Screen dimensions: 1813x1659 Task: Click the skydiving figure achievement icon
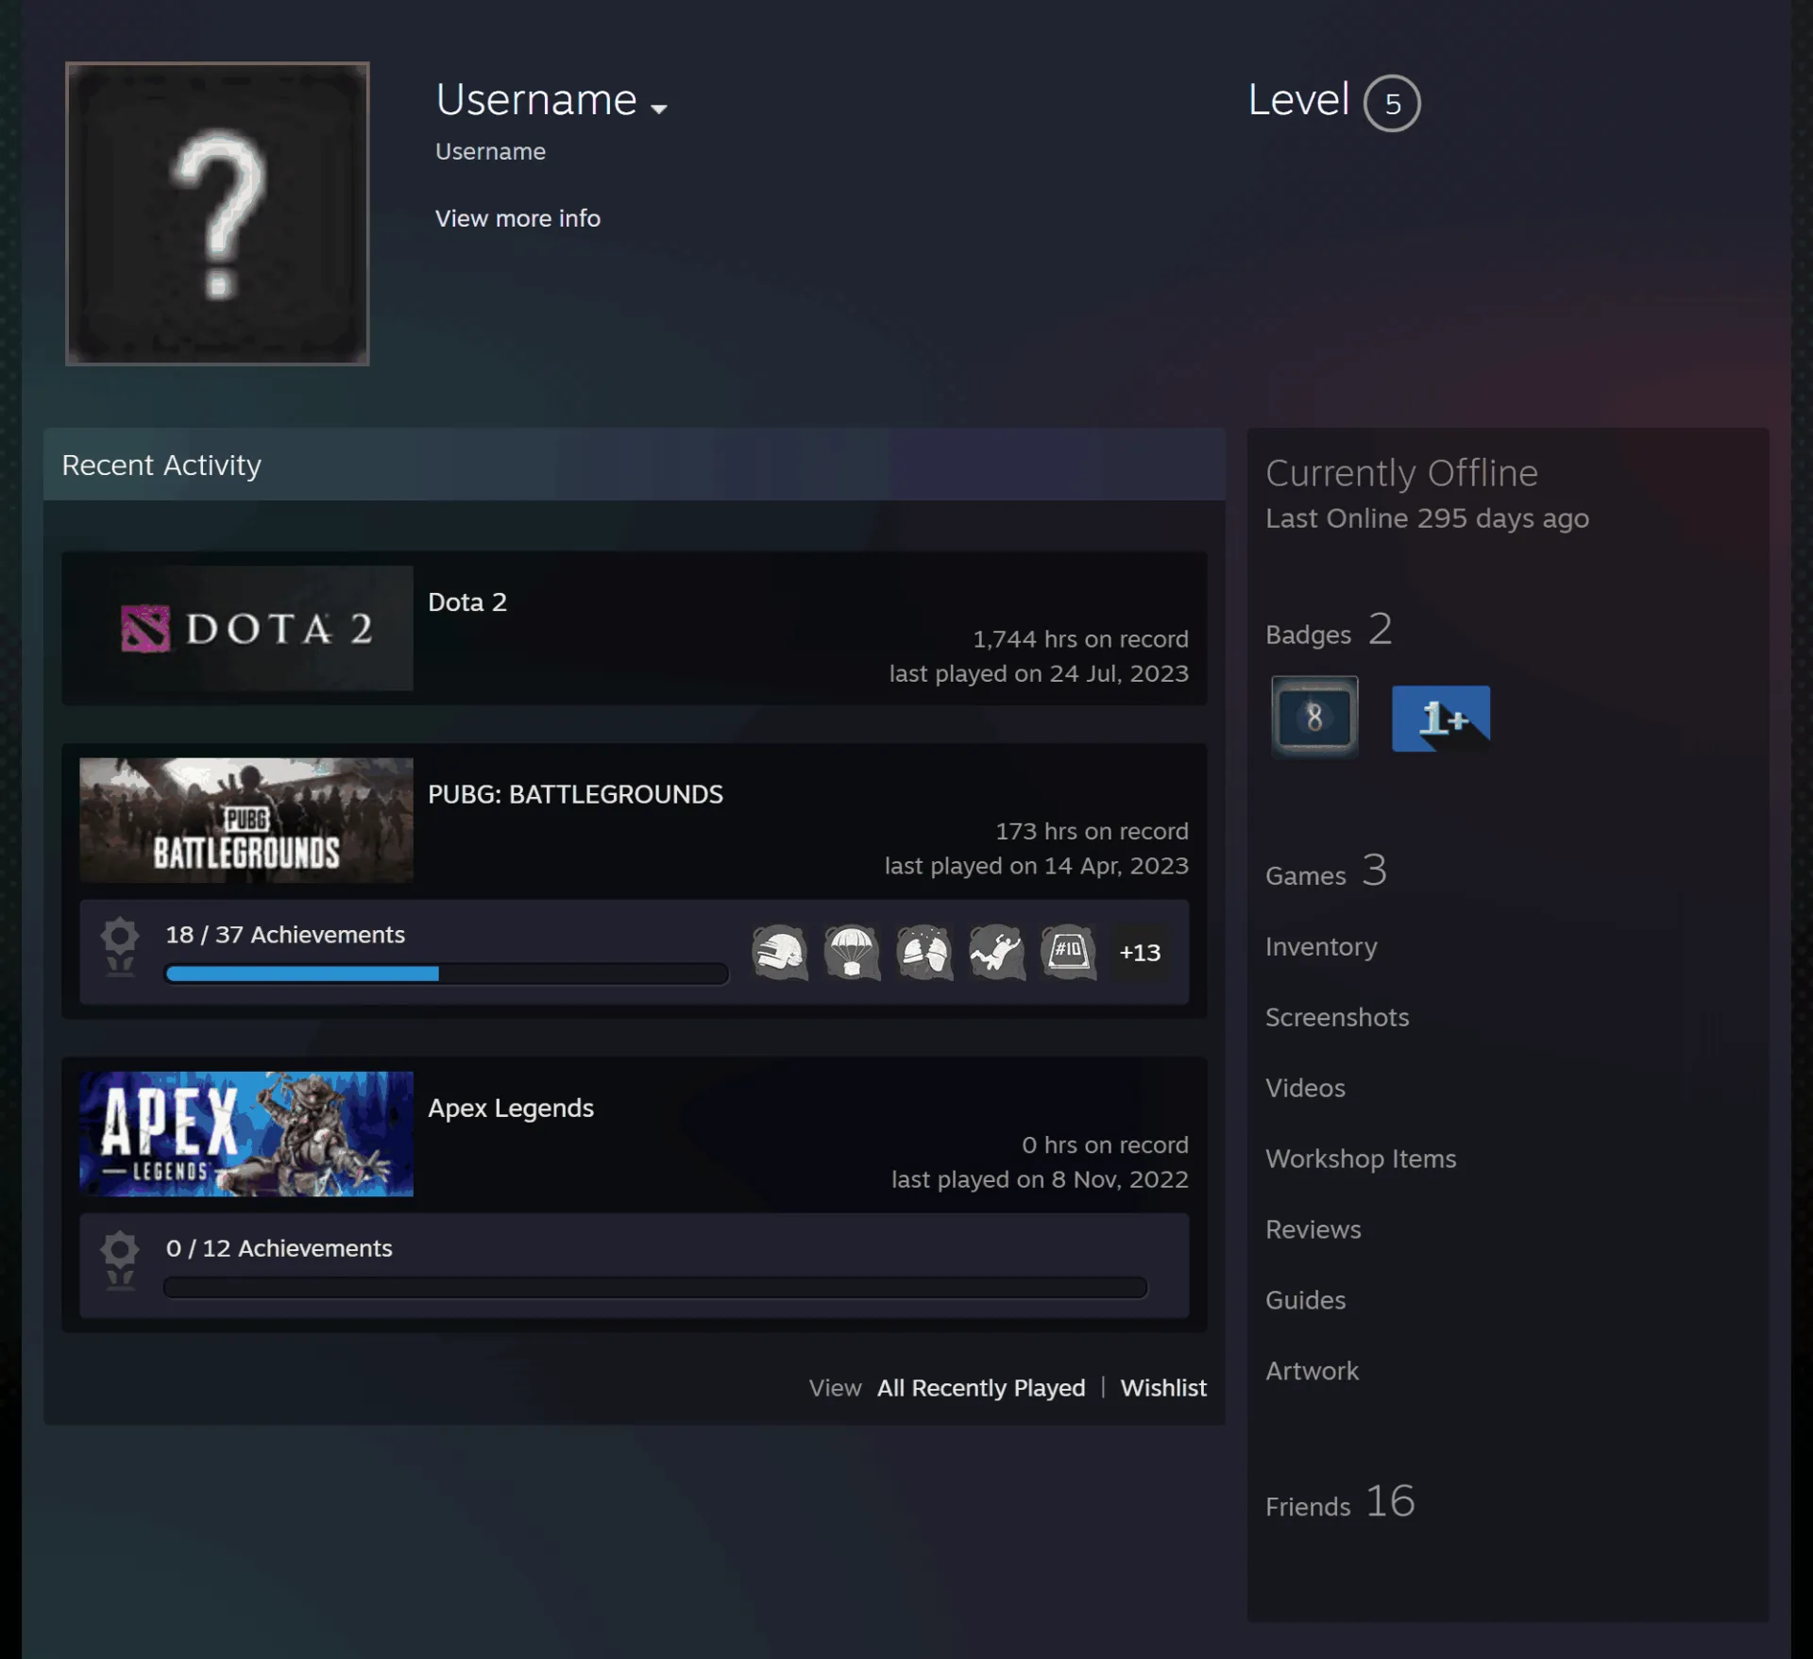pyautogui.click(x=996, y=952)
